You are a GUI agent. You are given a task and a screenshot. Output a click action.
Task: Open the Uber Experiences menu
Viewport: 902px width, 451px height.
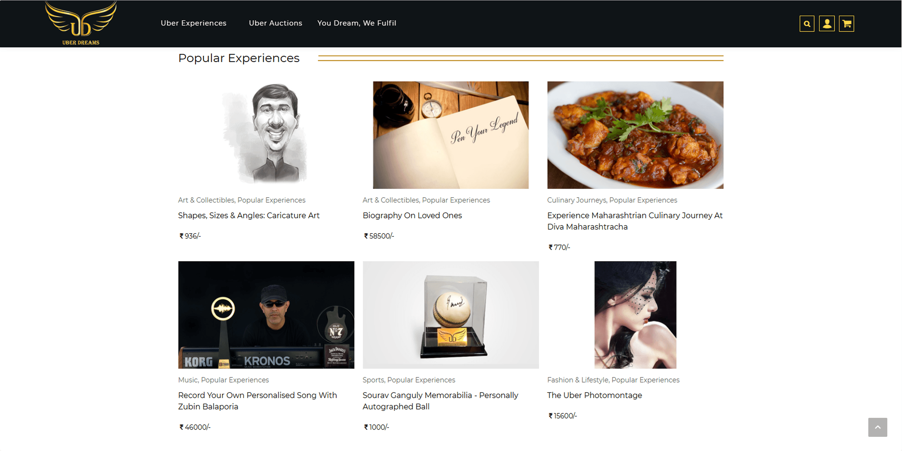(193, 23)
